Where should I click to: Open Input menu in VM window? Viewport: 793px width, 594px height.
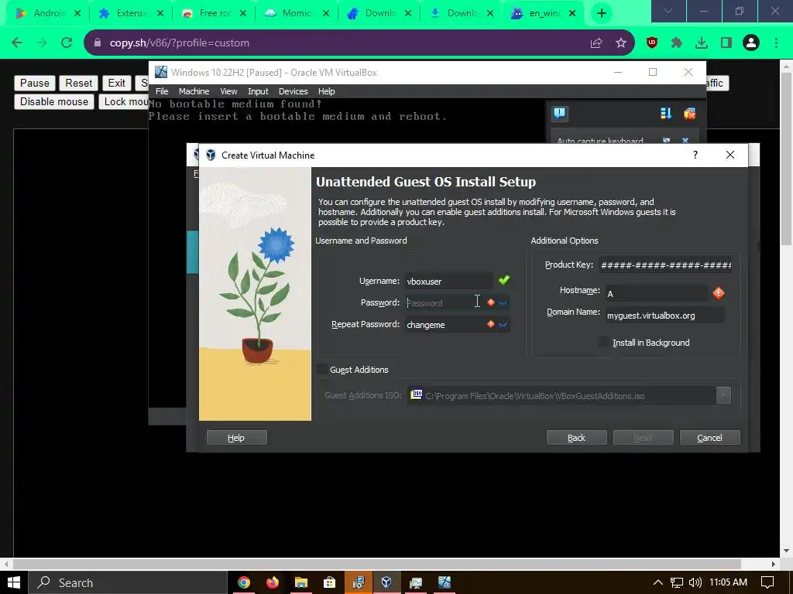pyautogui.click(x=258, y=91)
